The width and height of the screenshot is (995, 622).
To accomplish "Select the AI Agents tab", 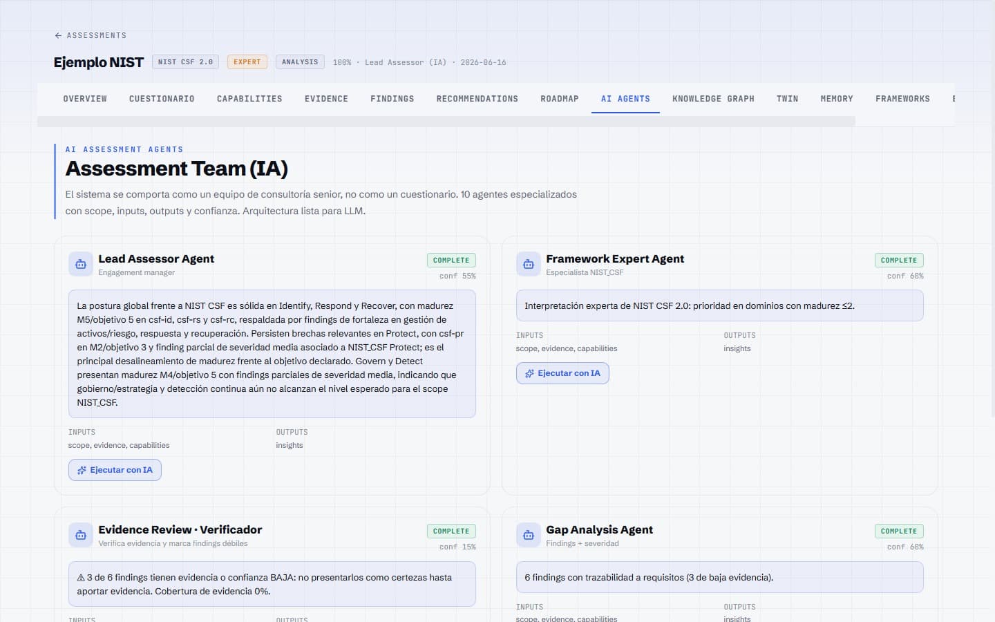I will tap(625, 99).
